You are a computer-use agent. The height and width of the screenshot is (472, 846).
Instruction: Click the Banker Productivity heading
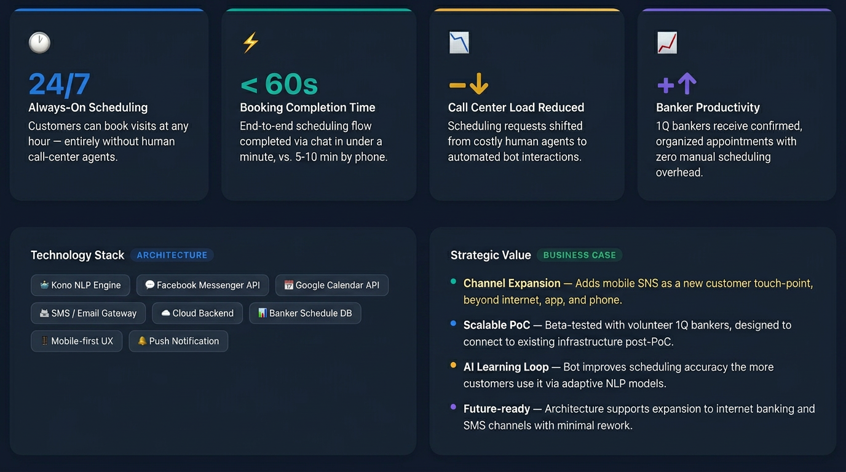tap(708, 108)
